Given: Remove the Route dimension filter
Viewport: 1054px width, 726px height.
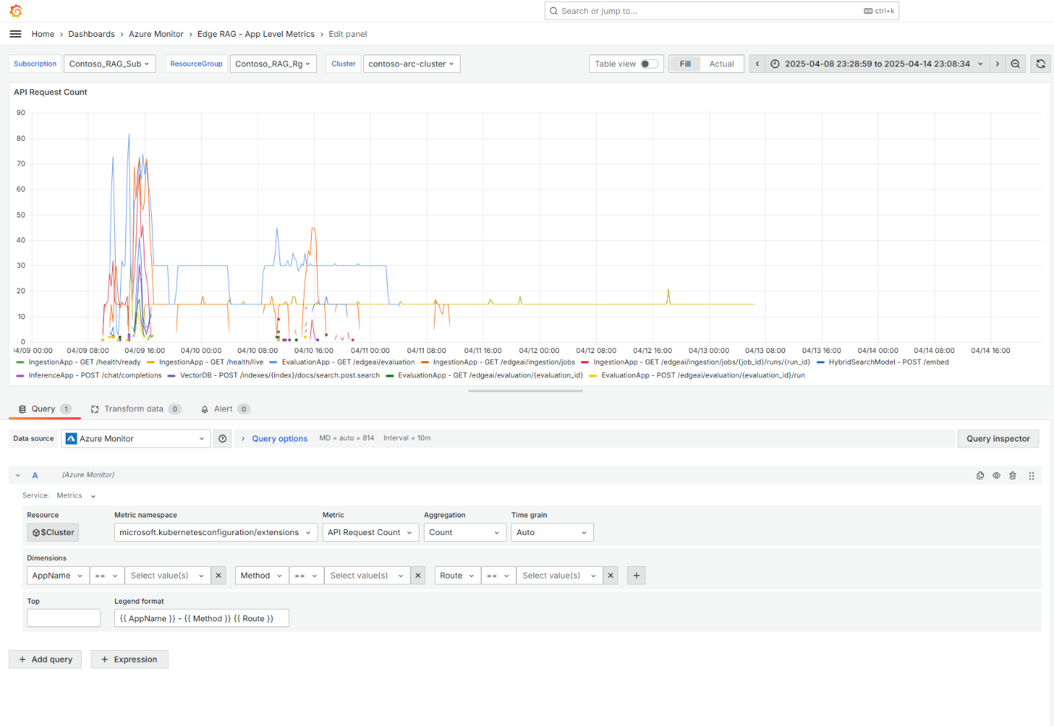Looking at the screenshot, I should (x=611, y=576).
